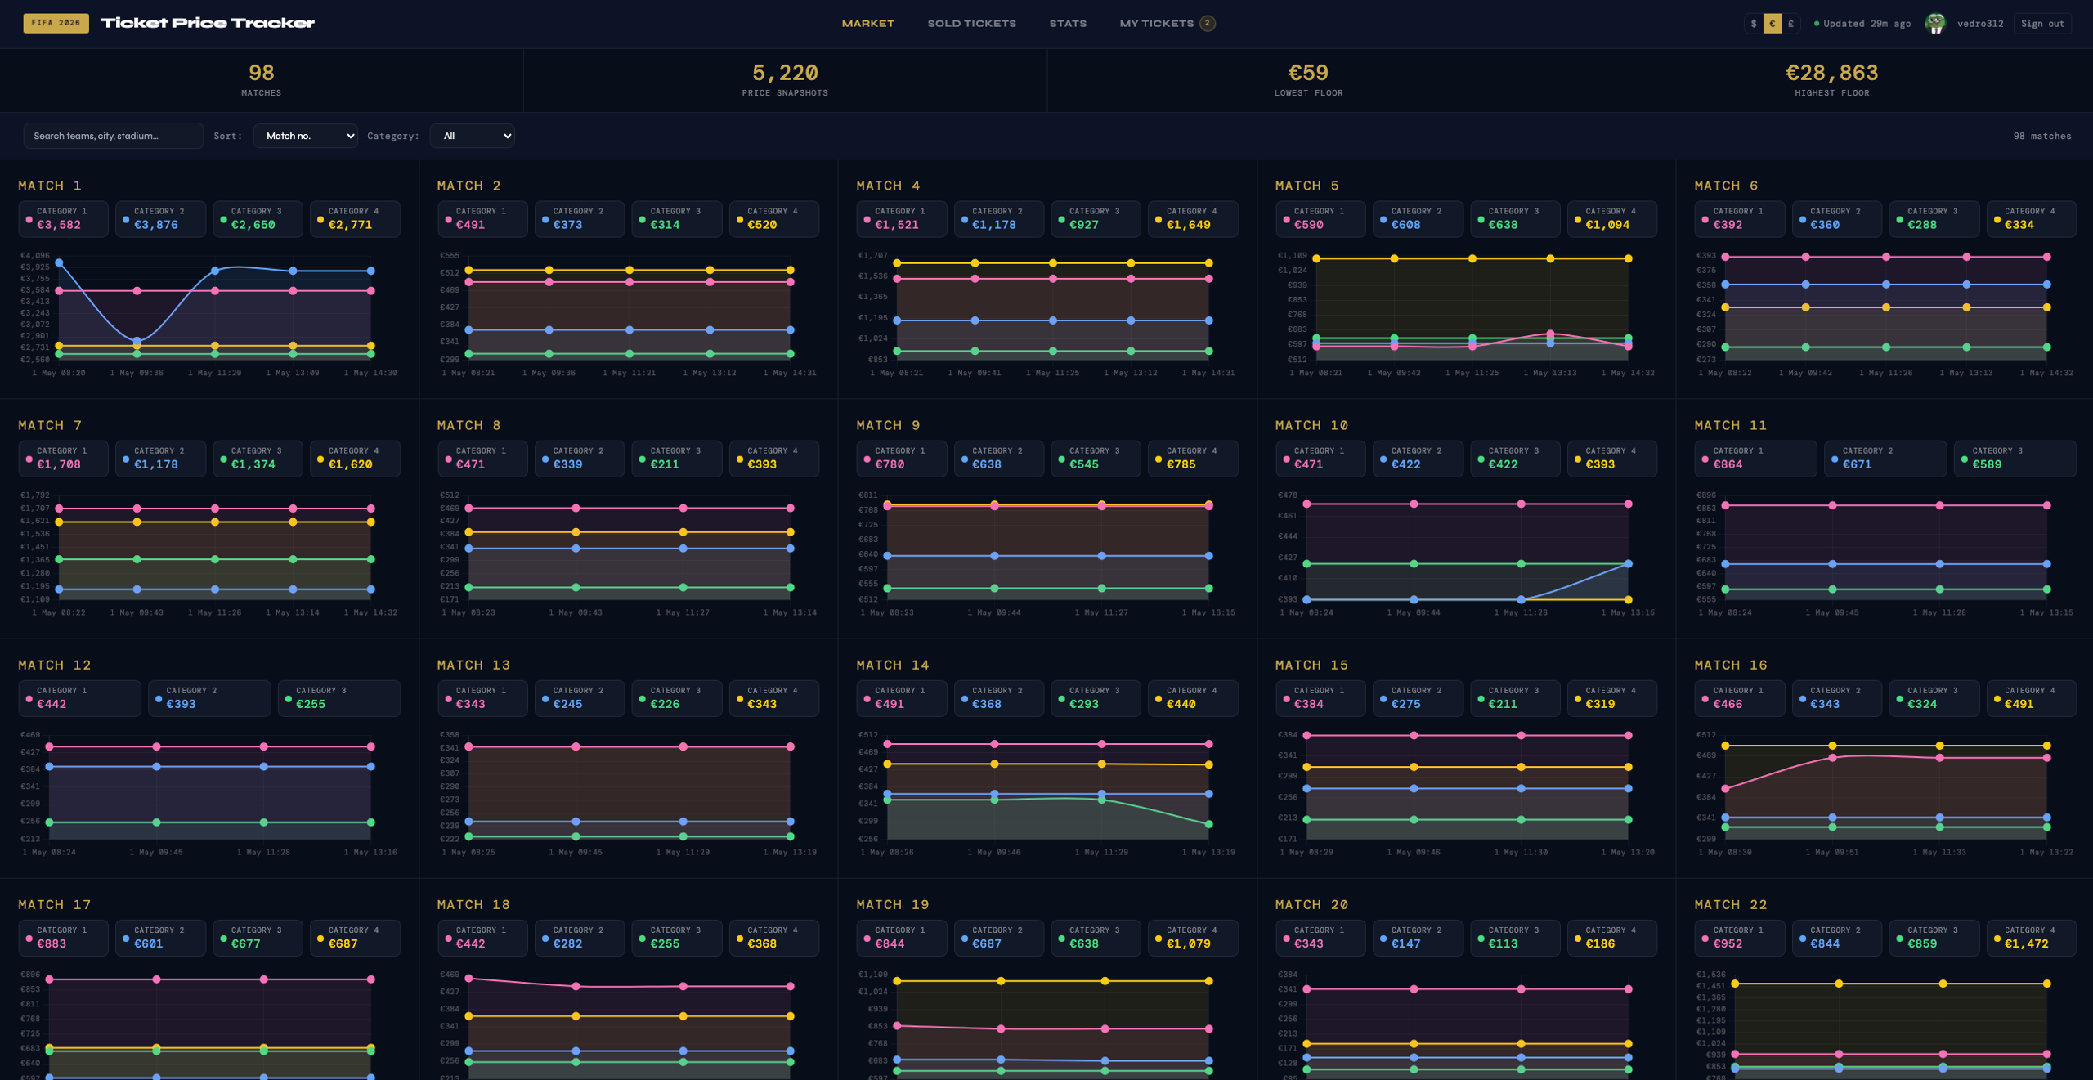Click the lowest blue dip point on Match 1 chart
This screenshot has height=1080, width=2093.
(137, 341)
